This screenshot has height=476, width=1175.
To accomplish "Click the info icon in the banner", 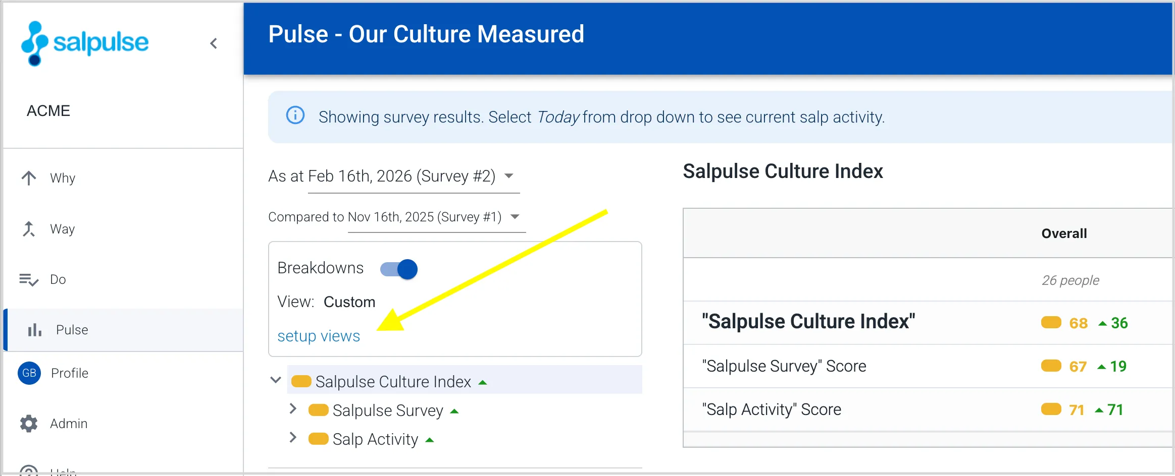I will click(295, 115).
